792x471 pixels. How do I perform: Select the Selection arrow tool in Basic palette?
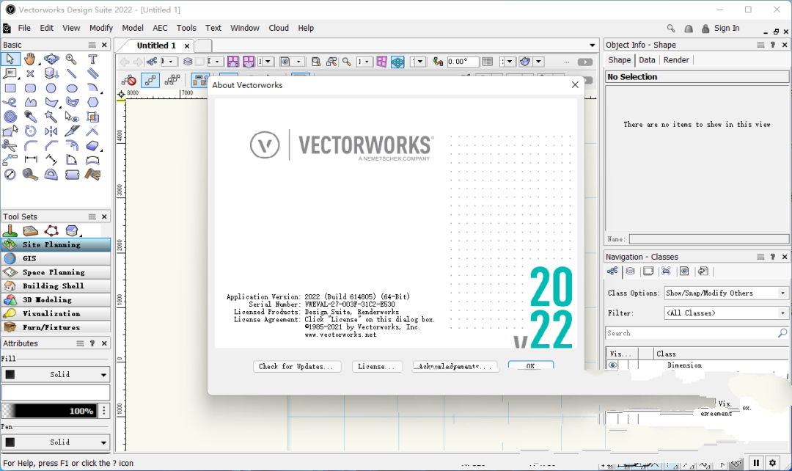coord(10,59)
